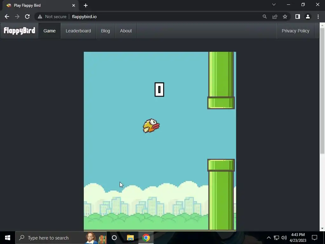Close the Play Flappy Bird tab
This screenshot has width=325, height=244.
pos(74,5)
